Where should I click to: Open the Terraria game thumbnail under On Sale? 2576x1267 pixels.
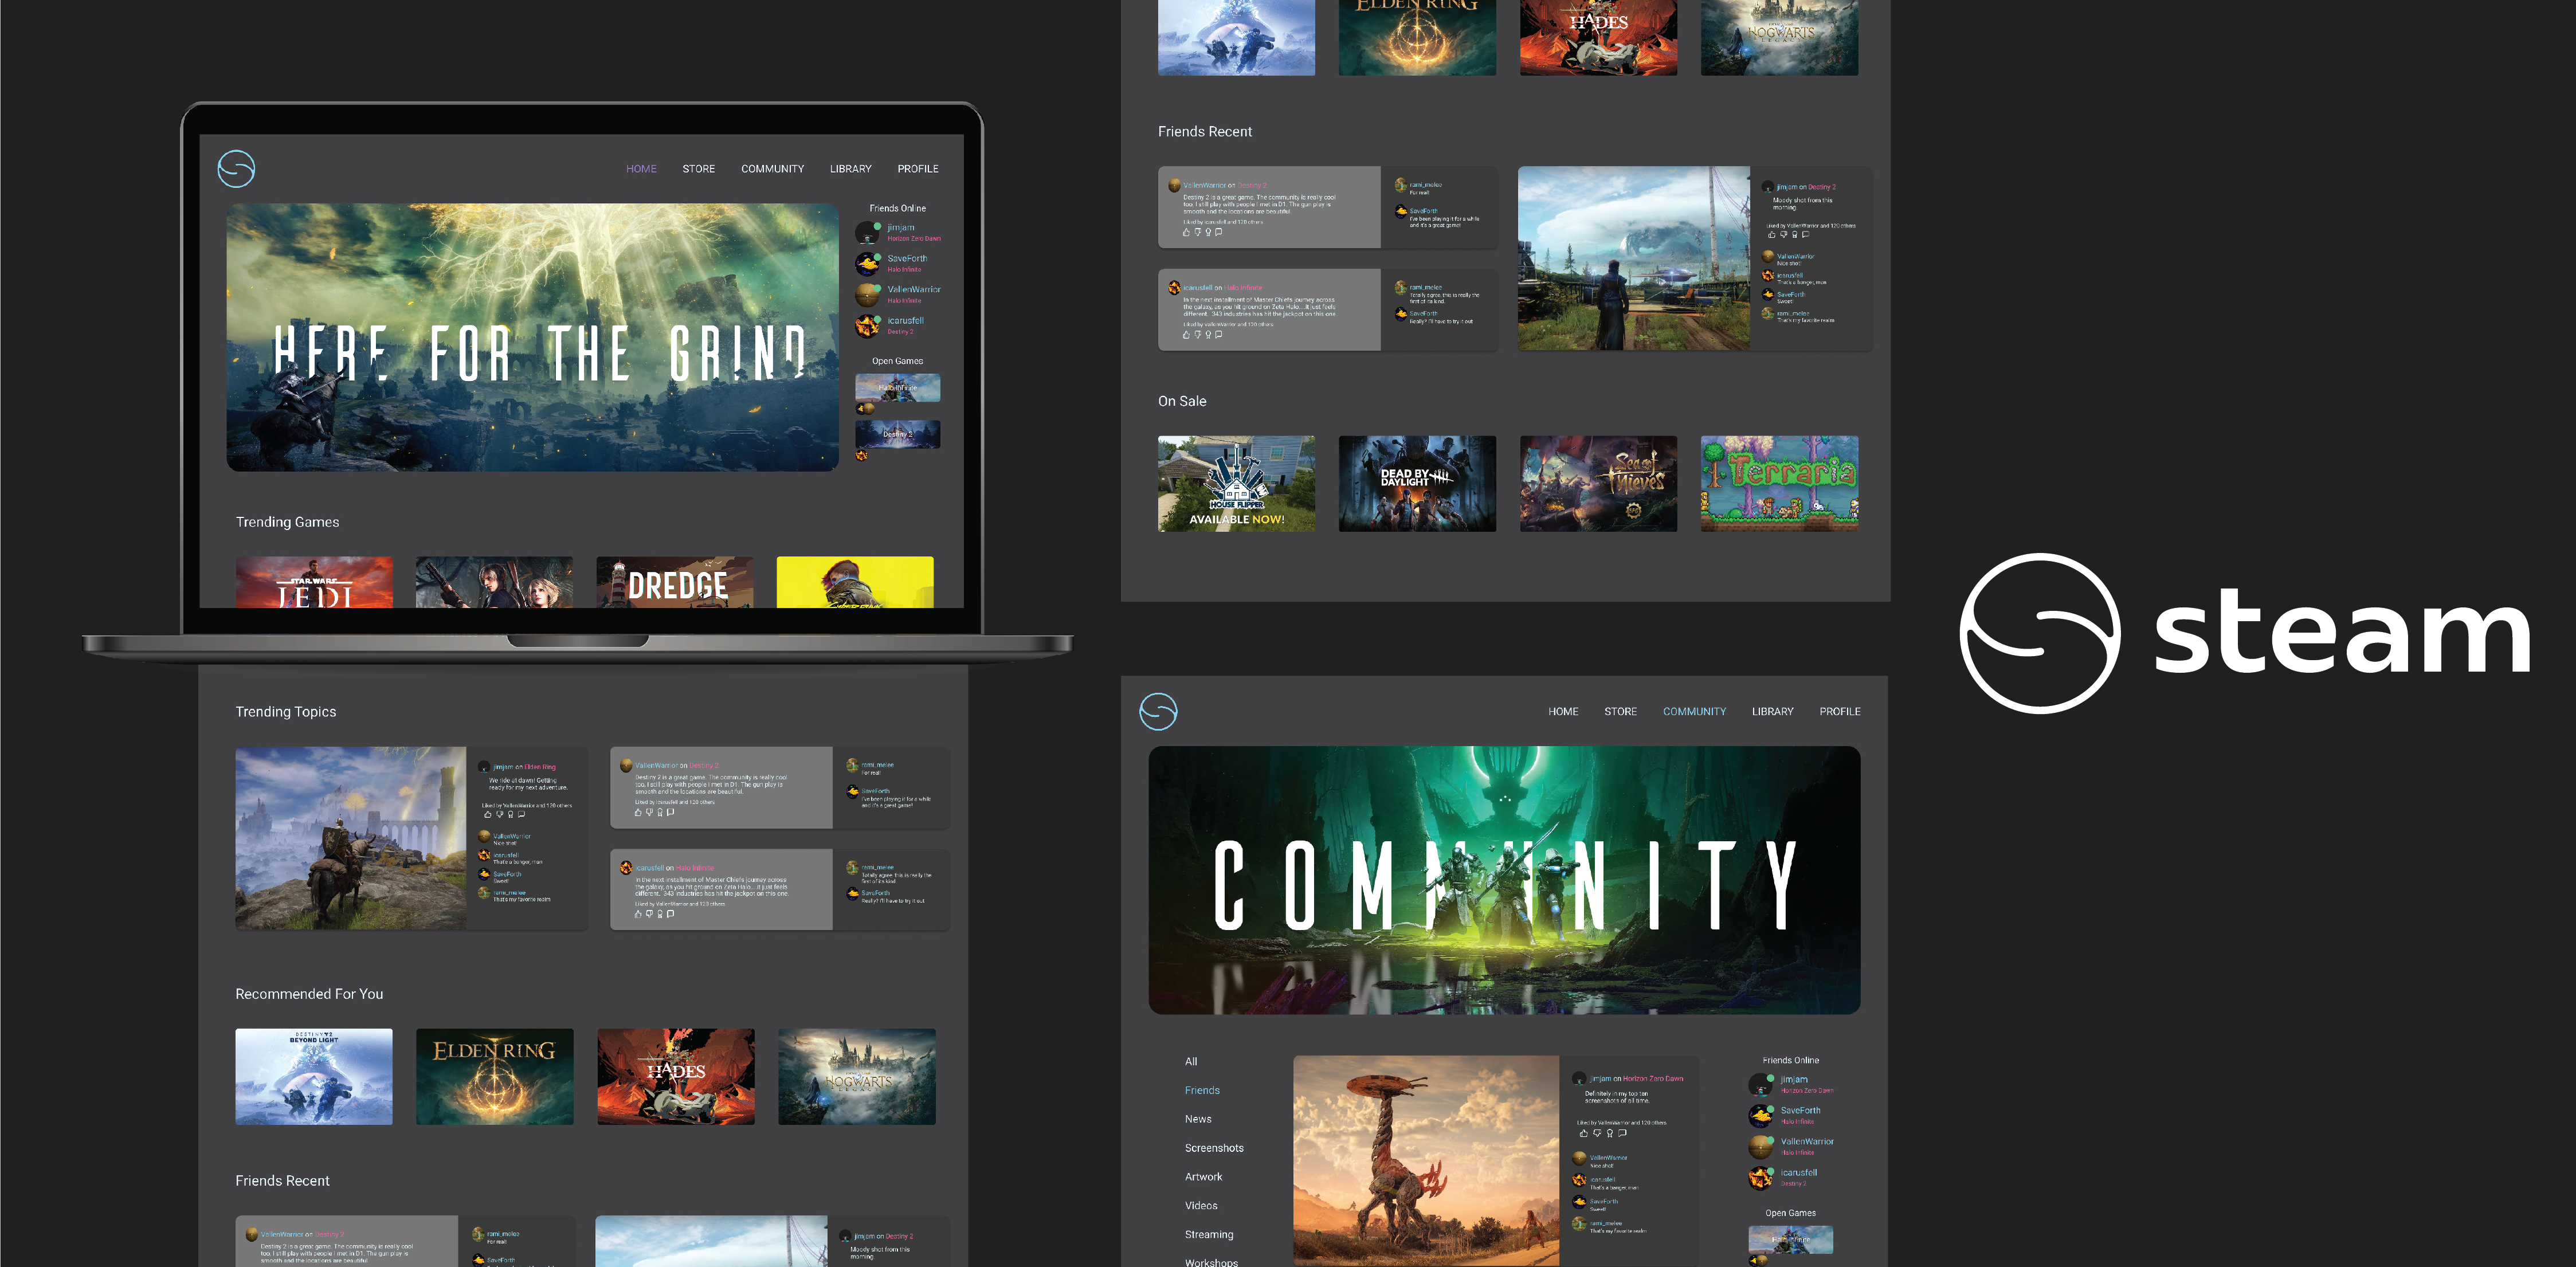[x=1778, y=483]
